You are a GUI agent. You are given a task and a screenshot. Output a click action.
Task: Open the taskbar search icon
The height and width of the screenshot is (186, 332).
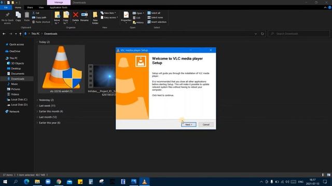click(16, 181)
